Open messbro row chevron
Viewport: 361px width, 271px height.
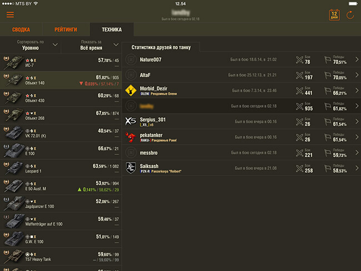coord(357,152)
